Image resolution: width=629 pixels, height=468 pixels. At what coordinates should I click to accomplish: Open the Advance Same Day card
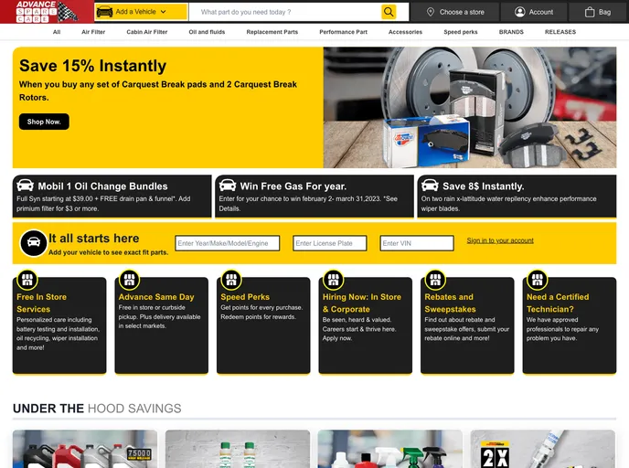[161, 325]
